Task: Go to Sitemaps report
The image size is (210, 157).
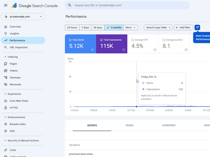Action: (23, 77)
